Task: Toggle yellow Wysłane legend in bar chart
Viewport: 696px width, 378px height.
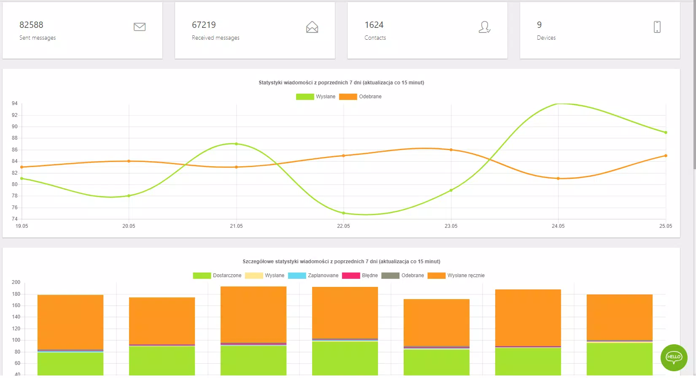Action: [264, 275]
